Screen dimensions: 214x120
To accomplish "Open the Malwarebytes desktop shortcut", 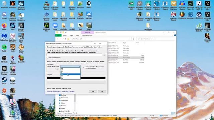I will 4,37.
